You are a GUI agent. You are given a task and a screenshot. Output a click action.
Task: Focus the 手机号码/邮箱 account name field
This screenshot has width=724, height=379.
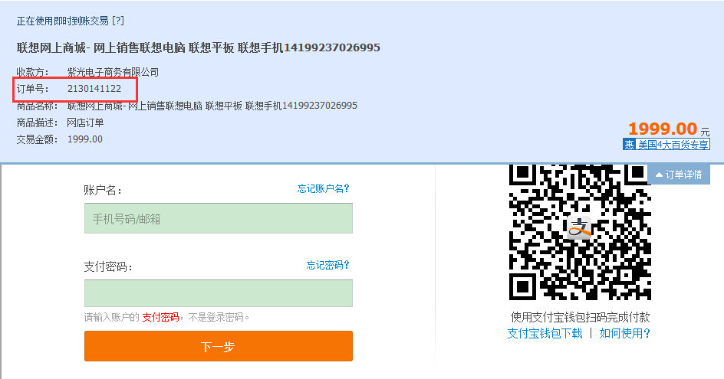pos(219,218)
